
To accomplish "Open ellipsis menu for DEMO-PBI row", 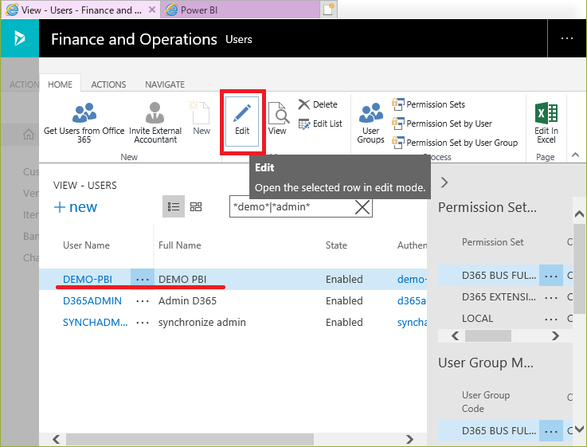I will pos(143,280).
